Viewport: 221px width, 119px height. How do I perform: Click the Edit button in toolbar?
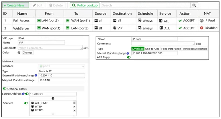point(38,5)
